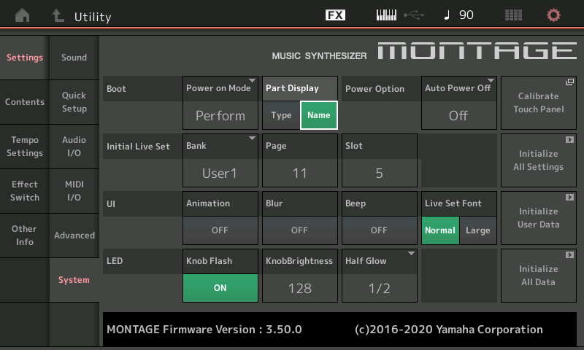Adjust the KnobBrightness value 128
The image size is (584, 350).
299,287
